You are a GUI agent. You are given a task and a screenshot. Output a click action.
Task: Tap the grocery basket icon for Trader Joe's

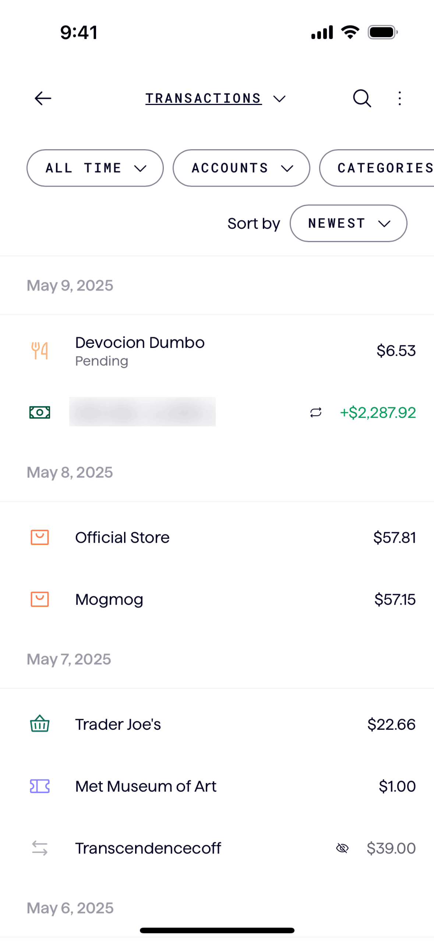tap(40, 724)
